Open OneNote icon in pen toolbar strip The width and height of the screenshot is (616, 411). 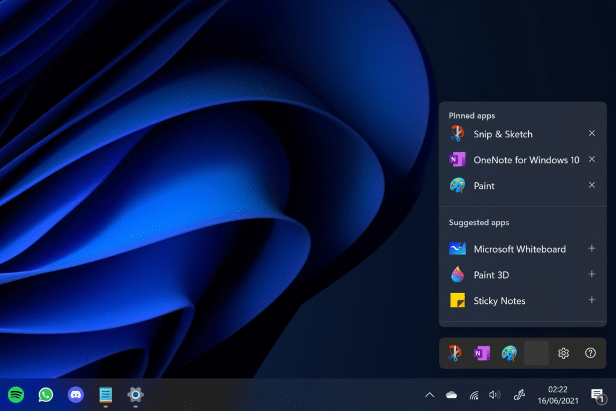pyautogui.click(x=482, y=353)
